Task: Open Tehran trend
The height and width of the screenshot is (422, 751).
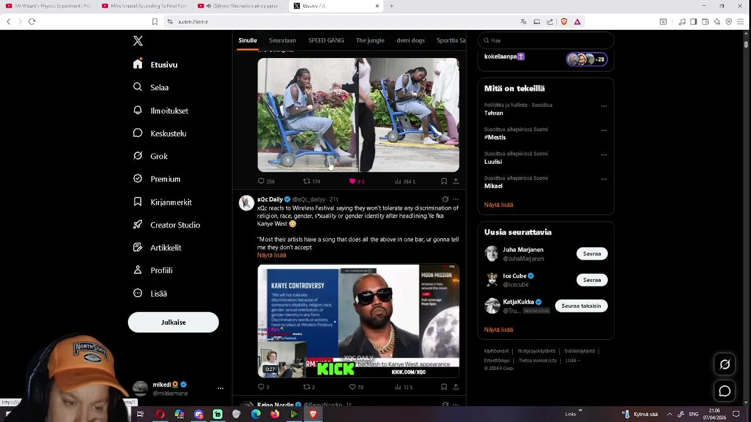Action: click(493, 113)
